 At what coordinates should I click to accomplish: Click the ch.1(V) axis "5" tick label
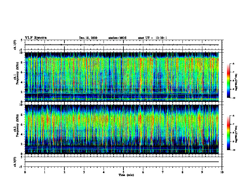click(22, 40)
